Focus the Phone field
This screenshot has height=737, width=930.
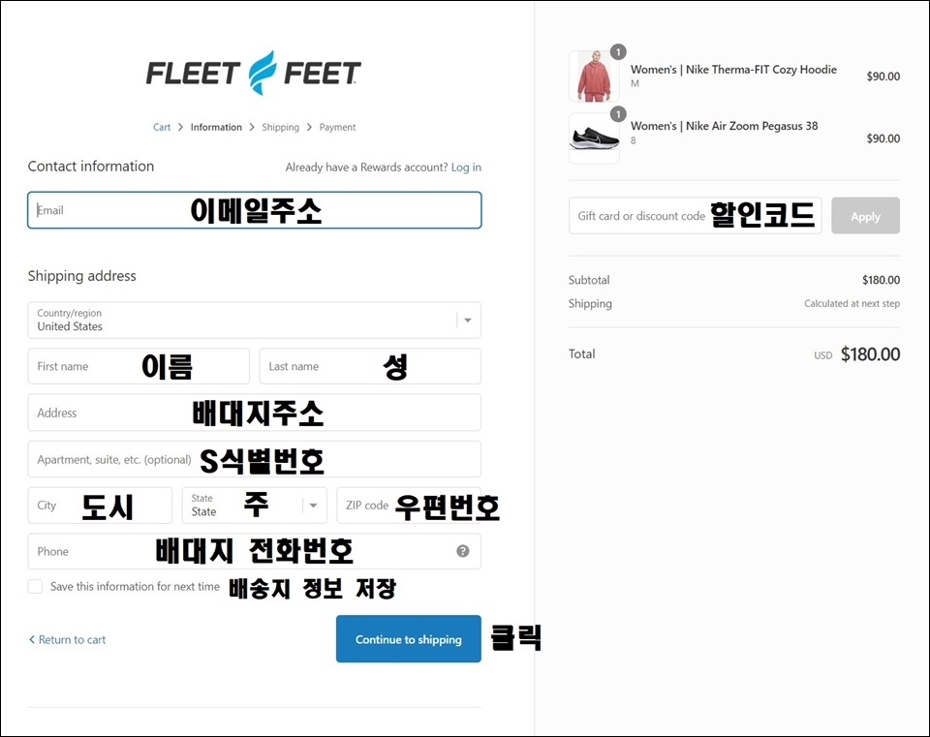tap(255, 551)
